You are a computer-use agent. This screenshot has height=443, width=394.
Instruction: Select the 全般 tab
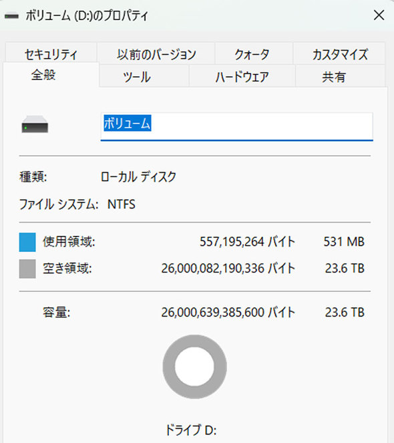(x=51, y=75)
